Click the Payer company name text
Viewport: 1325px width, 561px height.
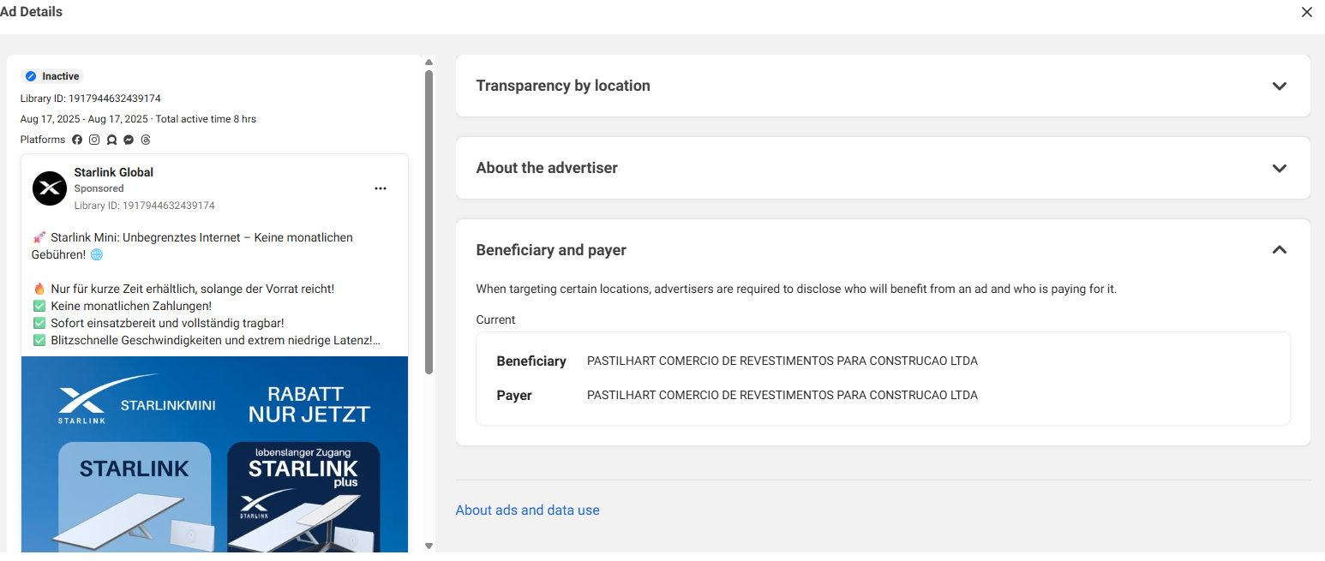coord(782,395)
